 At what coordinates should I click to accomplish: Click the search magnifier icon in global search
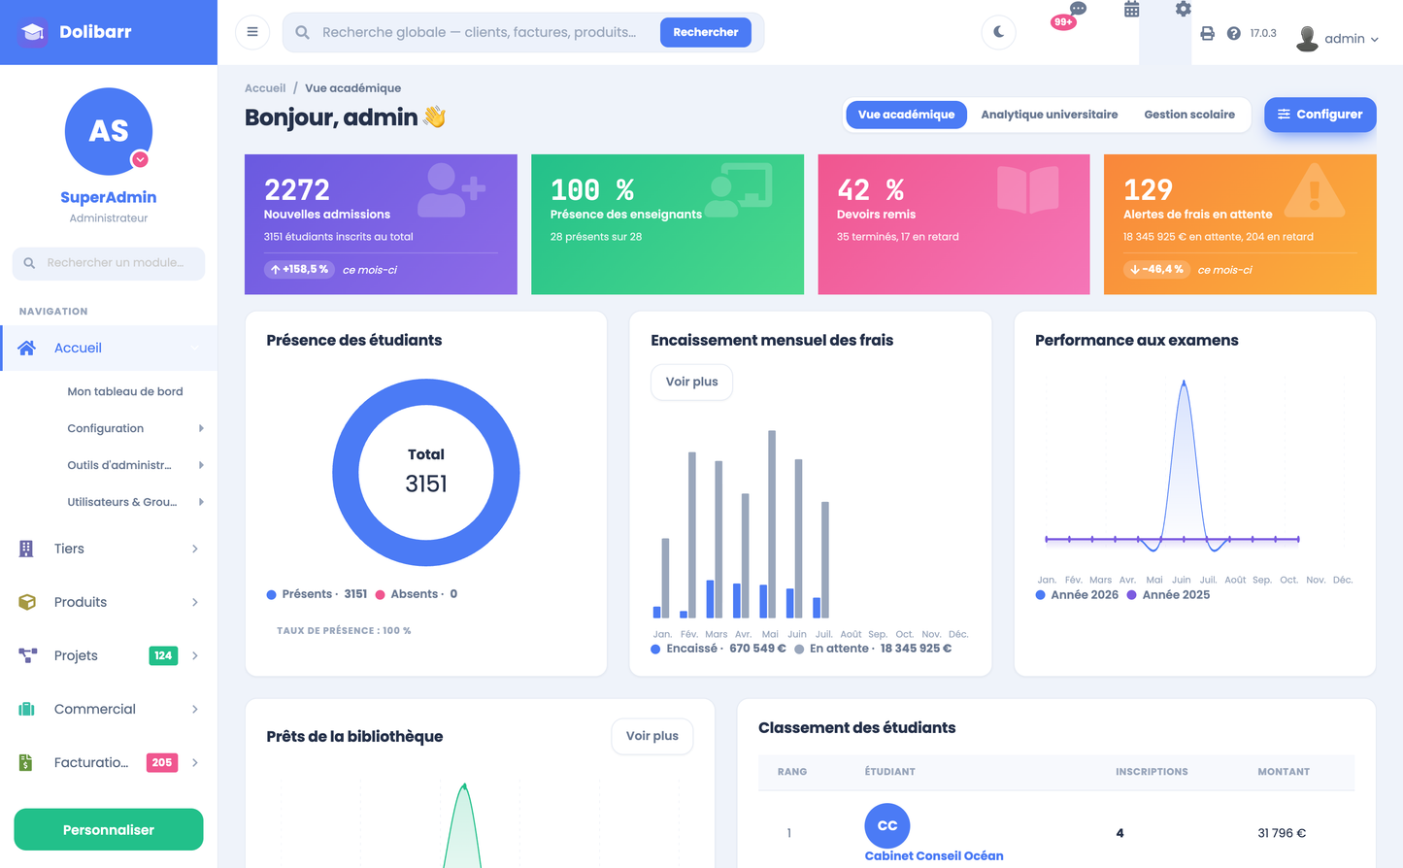click(x=303, y=32)
